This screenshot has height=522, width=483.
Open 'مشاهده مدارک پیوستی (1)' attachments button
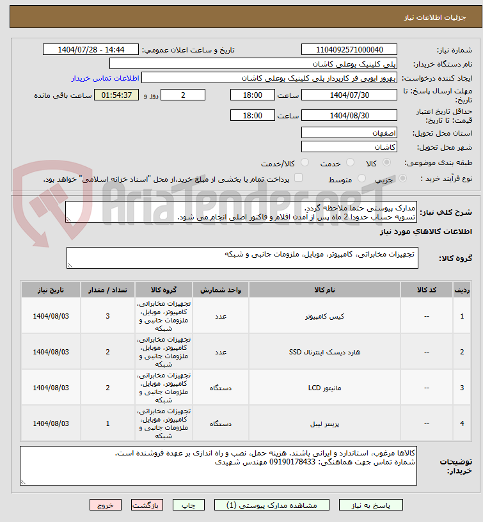272,505
